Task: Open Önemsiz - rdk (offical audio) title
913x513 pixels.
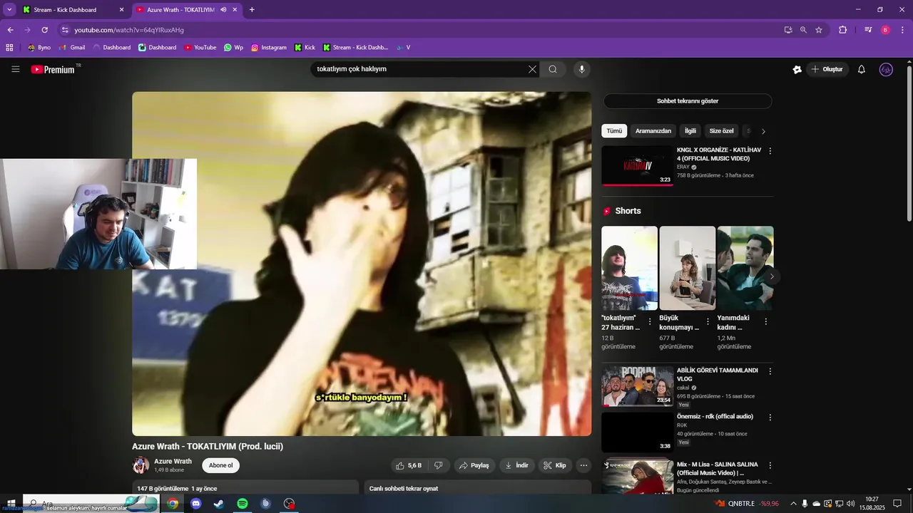Action: coord(715,416)
